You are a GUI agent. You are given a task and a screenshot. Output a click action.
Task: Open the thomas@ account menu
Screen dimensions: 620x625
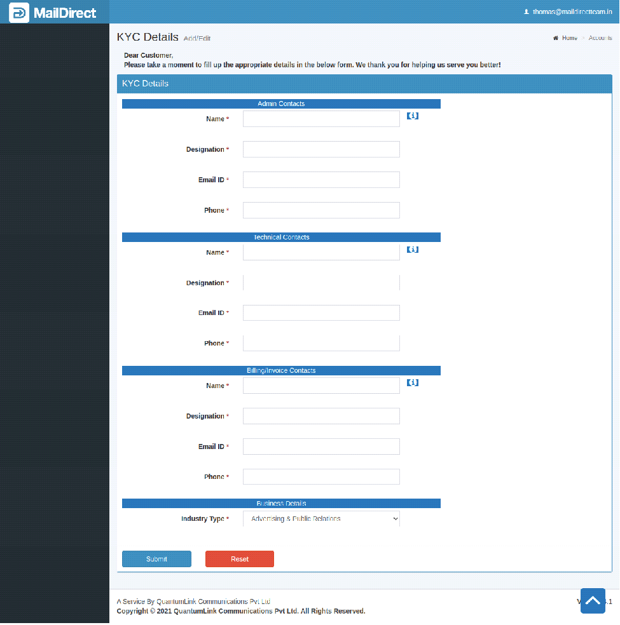[x=572, y=12]
